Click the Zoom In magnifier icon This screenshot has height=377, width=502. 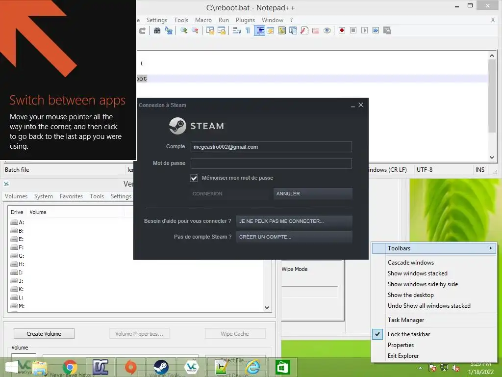click(x=183, y=30)
